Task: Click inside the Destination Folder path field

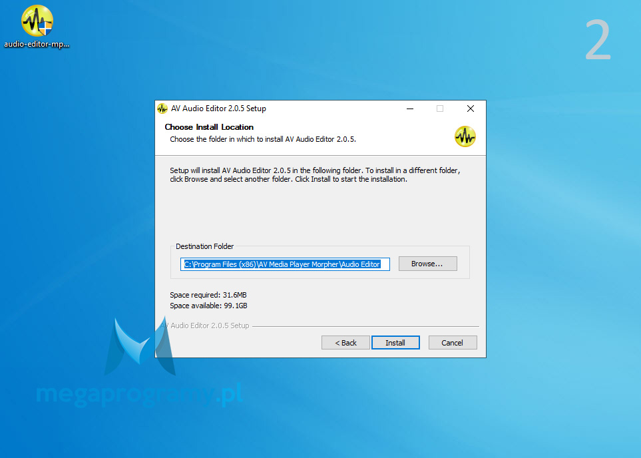Action: tap(285, 264)
